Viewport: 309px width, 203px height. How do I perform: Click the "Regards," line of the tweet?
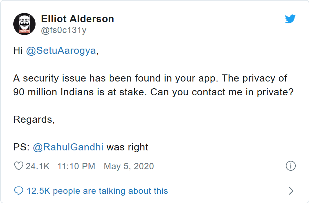34,119
